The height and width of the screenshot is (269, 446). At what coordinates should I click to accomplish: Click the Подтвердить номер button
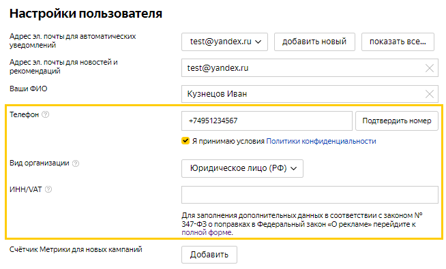pyautogui.click(x=397, y=121)
